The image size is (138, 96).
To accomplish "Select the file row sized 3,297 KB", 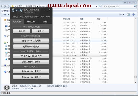I will (x=79, y=79).
